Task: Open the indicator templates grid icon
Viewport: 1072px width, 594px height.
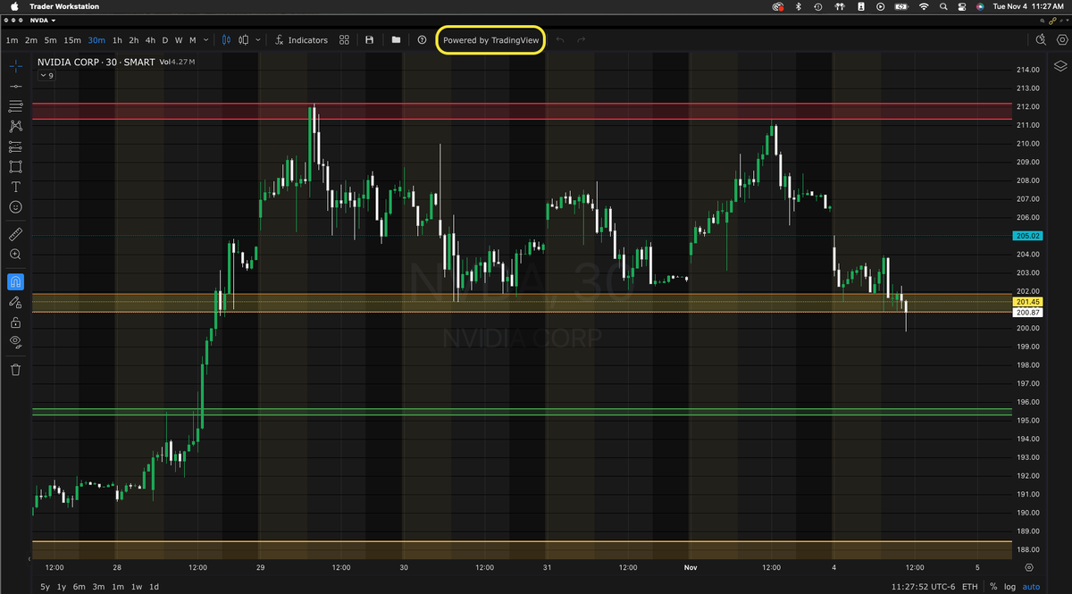Action: 344,40
